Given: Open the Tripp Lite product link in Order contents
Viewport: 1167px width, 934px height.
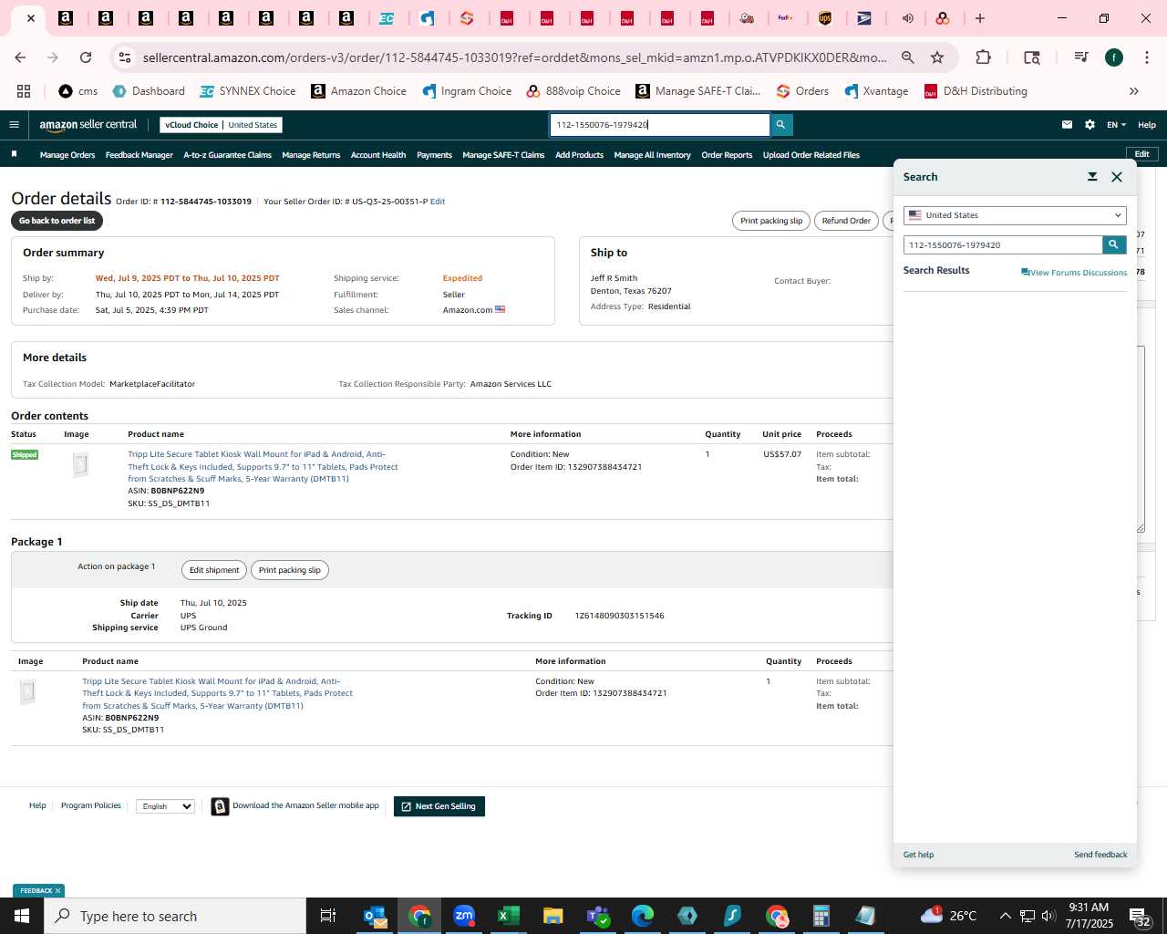Looking at the screenshot, I should (x=263, y=466).
